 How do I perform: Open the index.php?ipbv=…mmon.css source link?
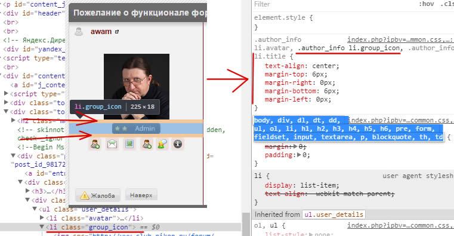coord(400,39)
